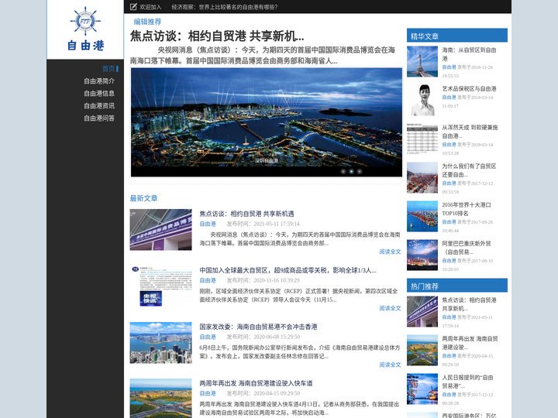Click 自由港 category under the 国家发改委 article

[208, 337]
